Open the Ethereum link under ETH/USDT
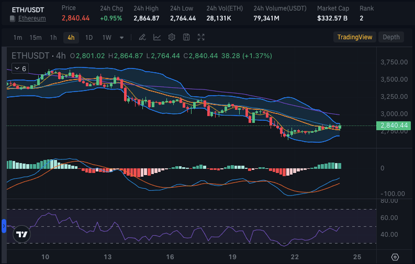This screenshot has width=415, height=264. (32, 19)
